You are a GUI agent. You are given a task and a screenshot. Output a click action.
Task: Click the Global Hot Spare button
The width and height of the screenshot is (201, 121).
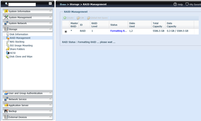click(x=97, y=18)
